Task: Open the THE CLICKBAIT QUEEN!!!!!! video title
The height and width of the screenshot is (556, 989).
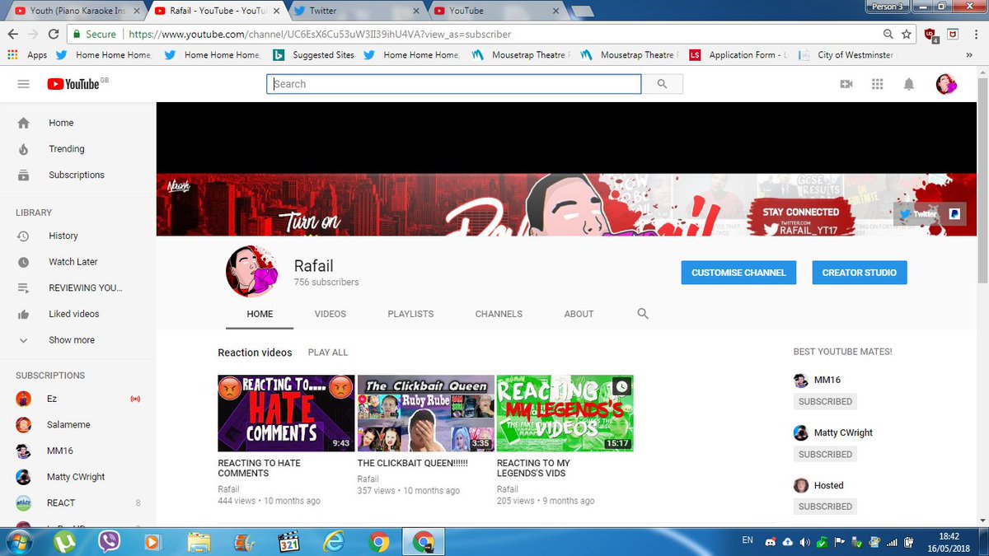Action: click(x=413, y=463)
